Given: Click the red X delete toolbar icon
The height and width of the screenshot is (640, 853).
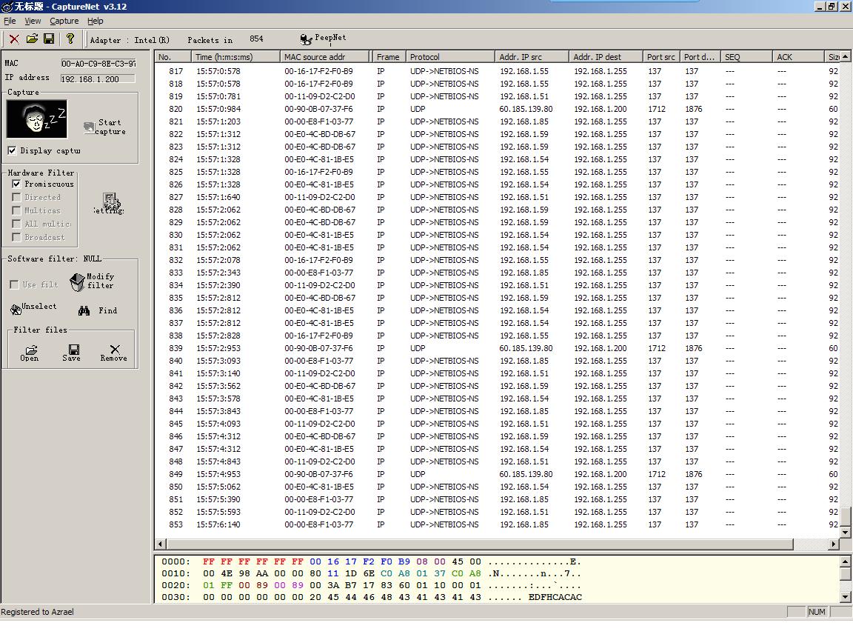Looking at the screenshot, I should [14, 39].
